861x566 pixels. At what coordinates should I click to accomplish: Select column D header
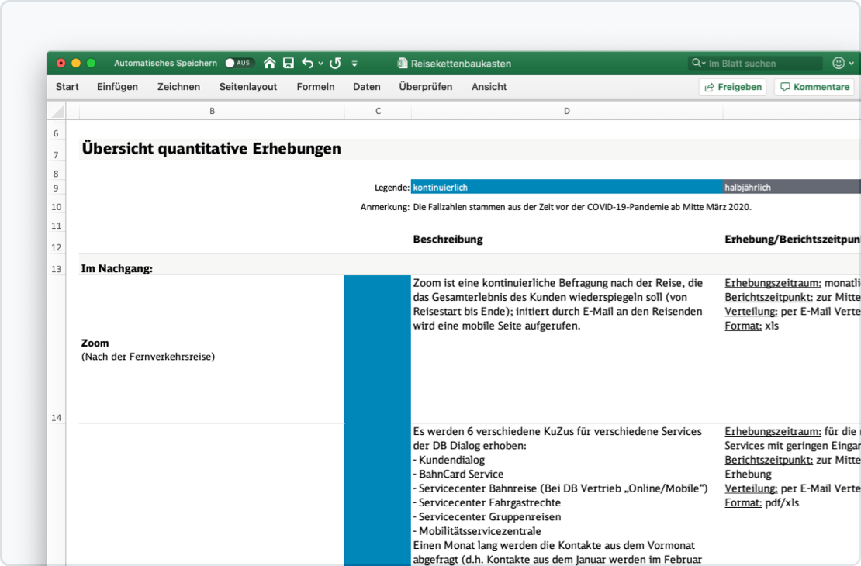[x=566, y=111]
